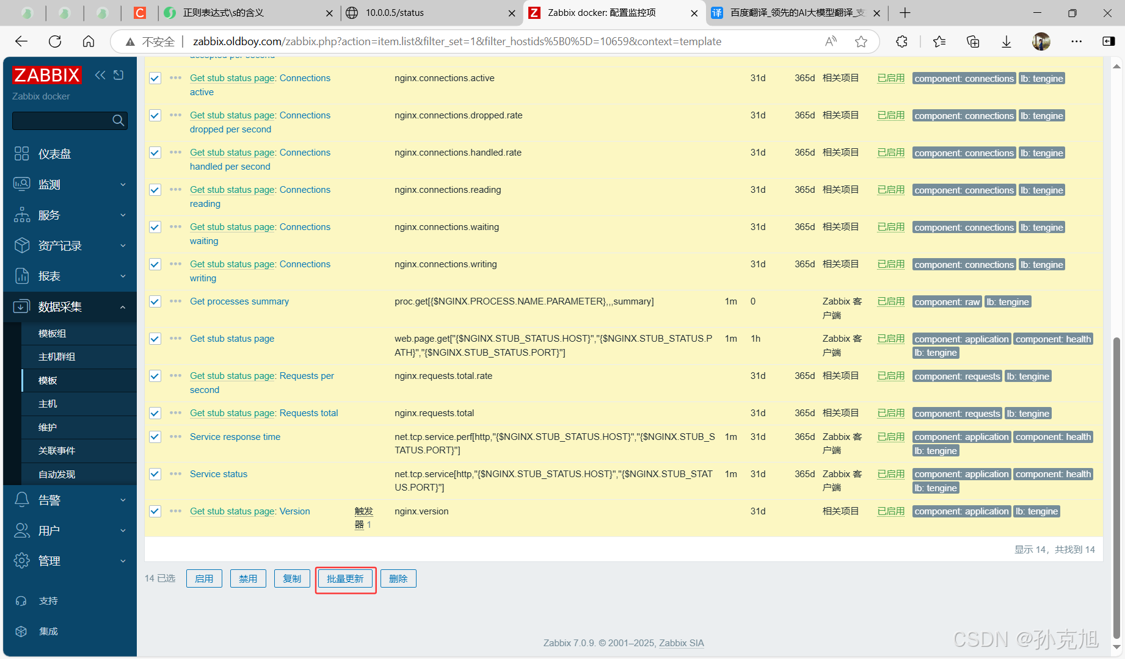Open the 模板组 submenu item
Viewport: 1125px width, 659px height.
79,333
